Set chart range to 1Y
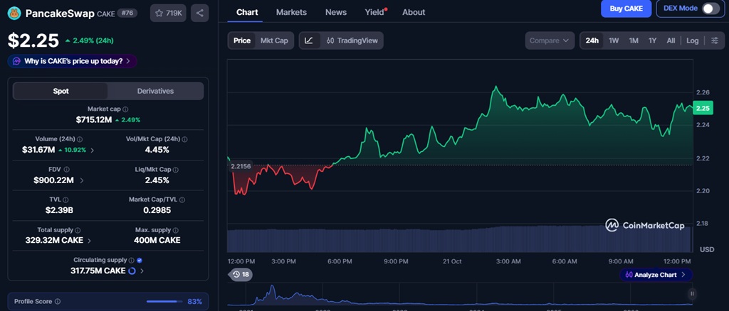Screen dimensions: 729x311 652,40
